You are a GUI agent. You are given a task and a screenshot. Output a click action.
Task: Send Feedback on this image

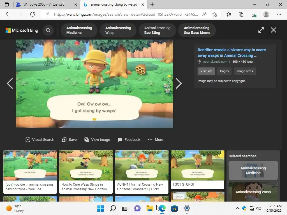[x=129, y=140]
